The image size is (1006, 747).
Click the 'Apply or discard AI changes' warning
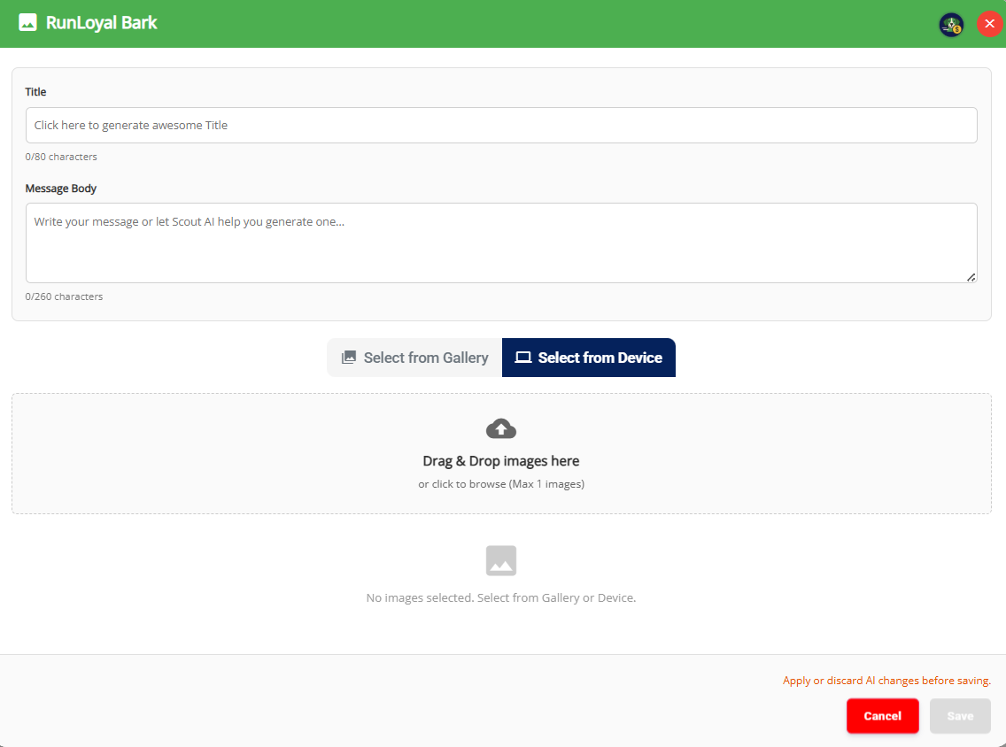pyautogui.click(x=886, y=681)
